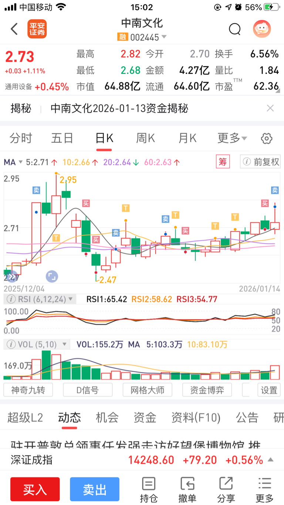Select the D信号 indicator button

click(88, 390)
